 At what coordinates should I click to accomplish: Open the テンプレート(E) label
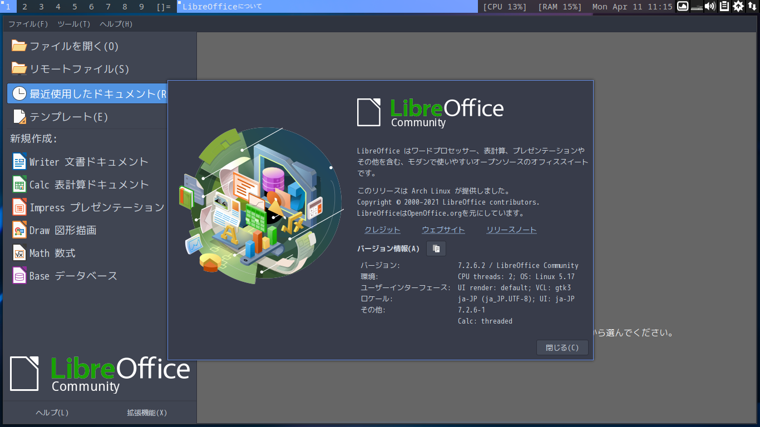(69, 117)
